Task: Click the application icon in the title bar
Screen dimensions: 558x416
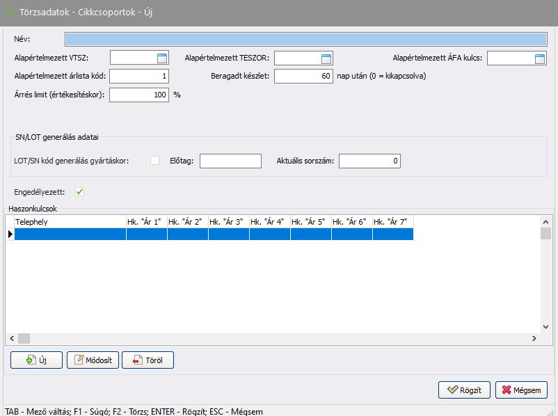Action: pyautogui.click(x=10, y=13)
